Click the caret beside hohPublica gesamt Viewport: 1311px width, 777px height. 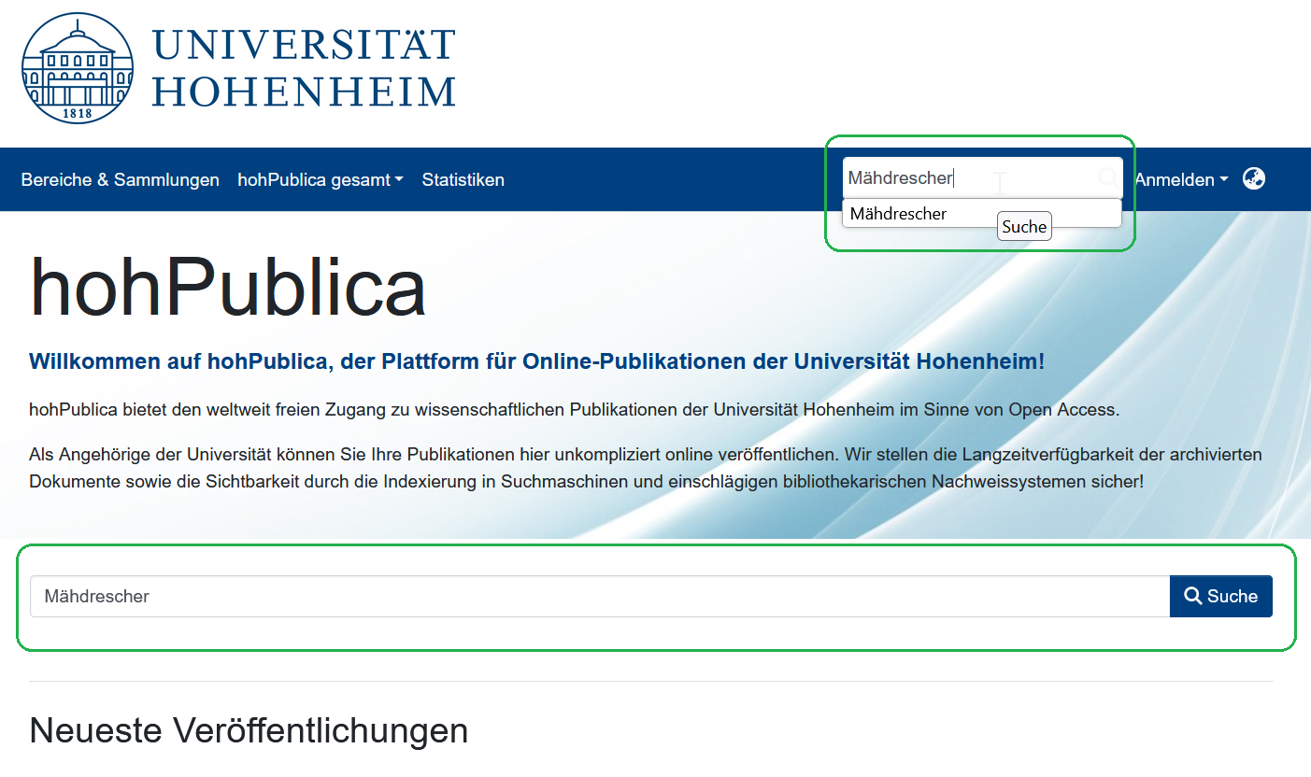coord(399,180)
